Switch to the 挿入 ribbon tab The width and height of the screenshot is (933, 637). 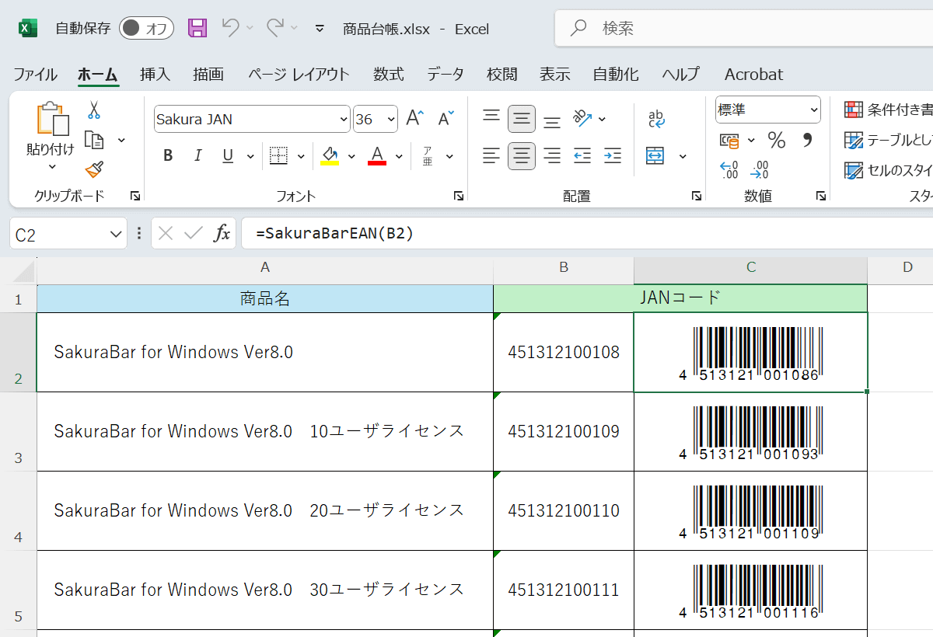(x=154, y=74)
